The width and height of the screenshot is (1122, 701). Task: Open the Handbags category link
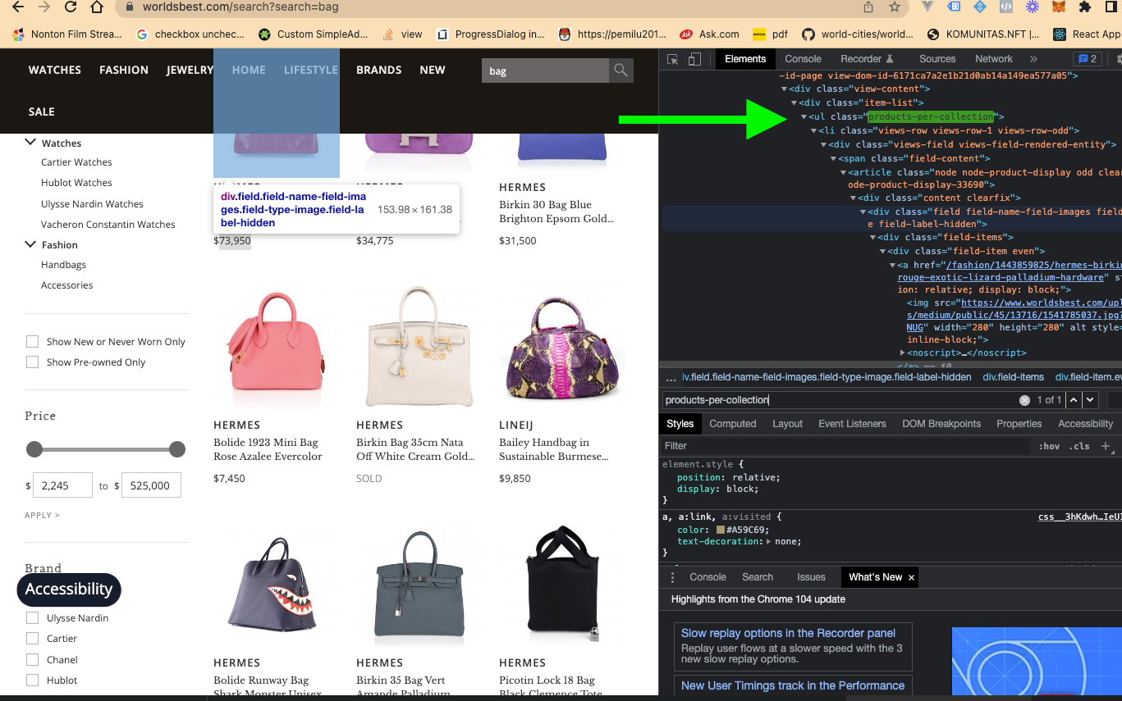pos(63,265)
